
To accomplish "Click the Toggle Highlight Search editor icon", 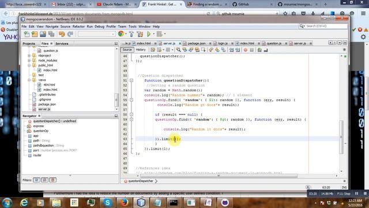I will (x=197, y=50).
